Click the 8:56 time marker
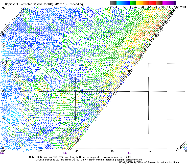Screen dimensions: 187x164 66,153
